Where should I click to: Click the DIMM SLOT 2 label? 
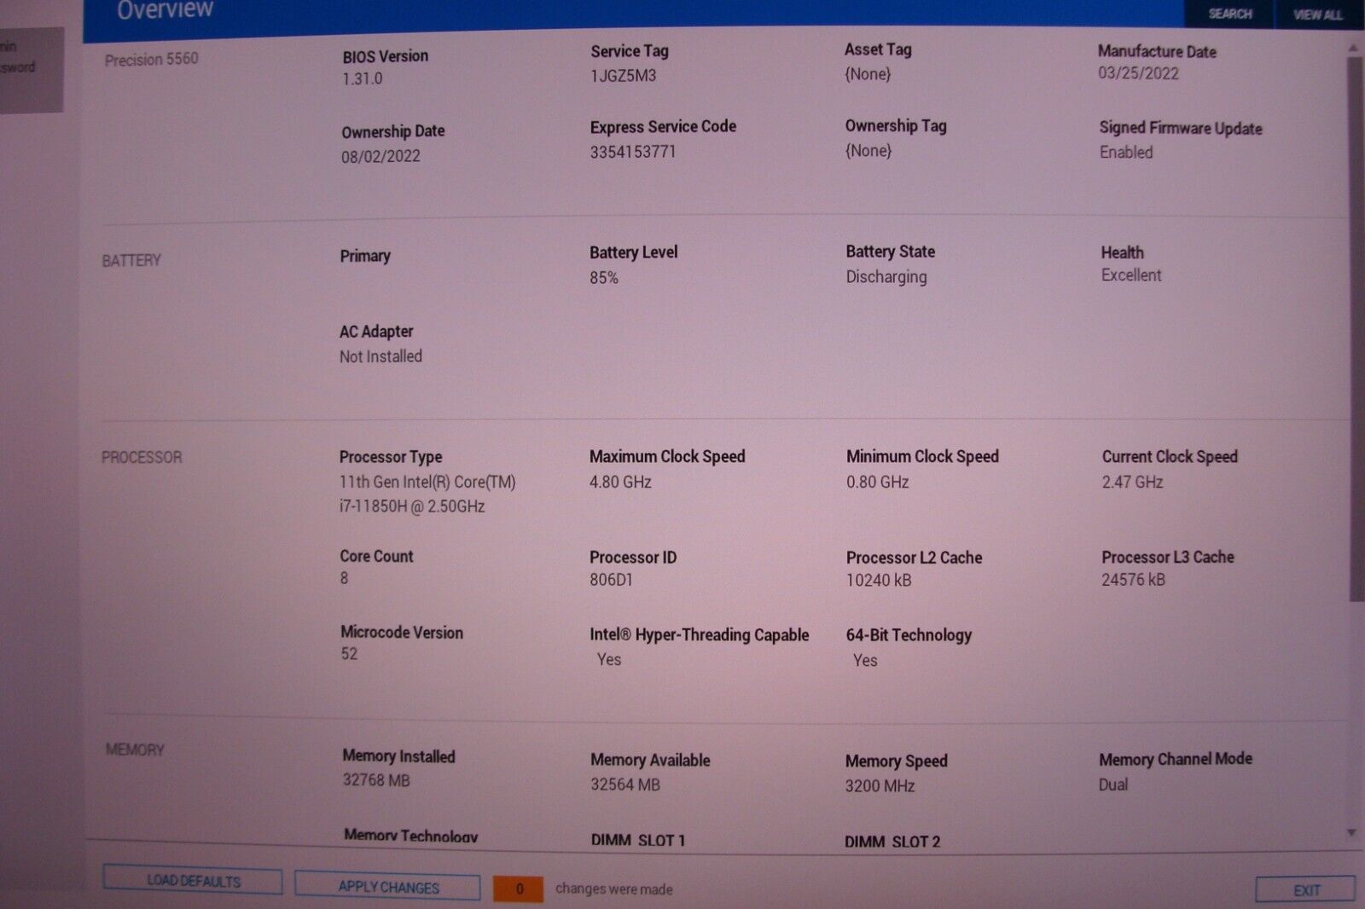(892, 842)
